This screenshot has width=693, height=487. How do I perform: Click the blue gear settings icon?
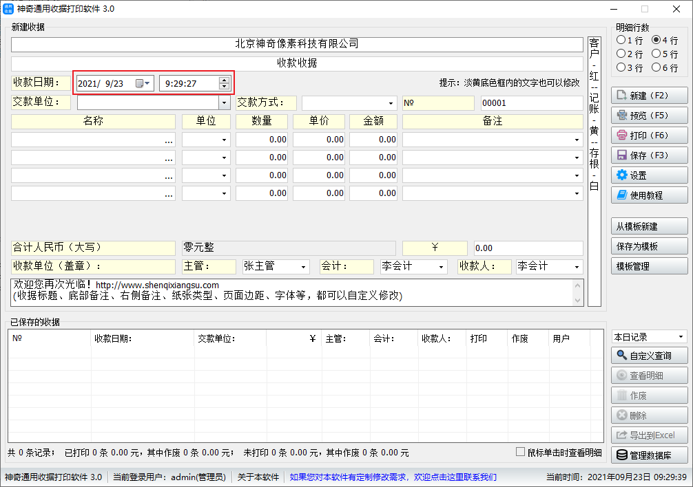(x=622, y=175)
